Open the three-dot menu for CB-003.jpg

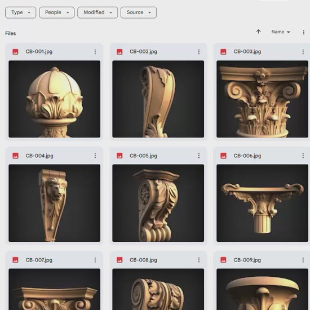[x=303, y=52]
